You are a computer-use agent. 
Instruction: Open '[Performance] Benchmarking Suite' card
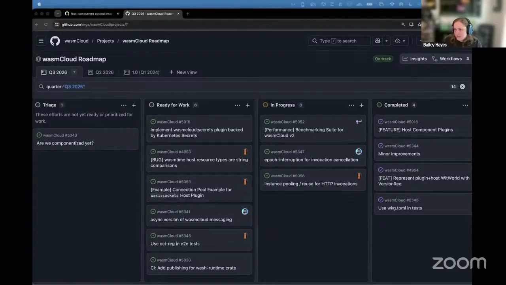(304, 133)
